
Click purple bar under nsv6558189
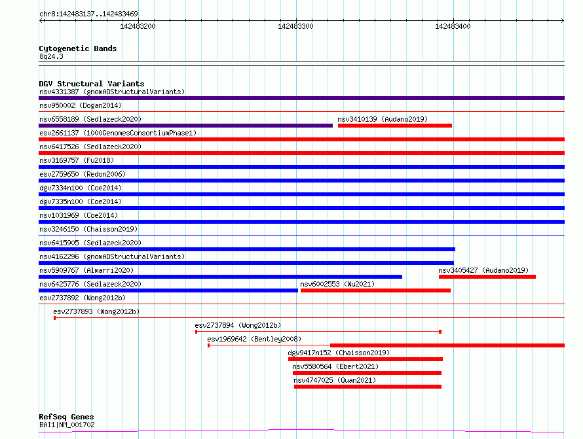185,126
